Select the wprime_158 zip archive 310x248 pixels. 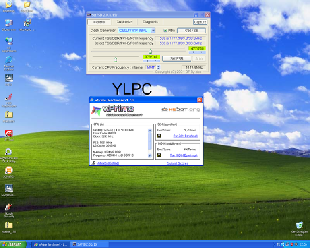(9, 227)
